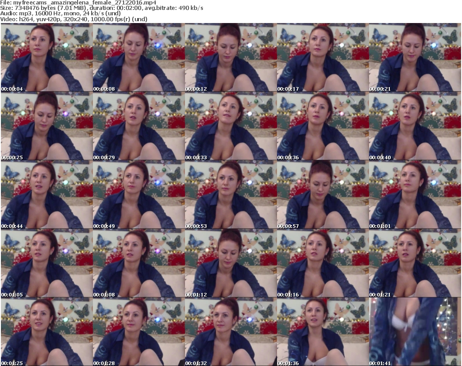Open the 00:01:21 frame
This screenshot has width=462, height=366.
pos(415,264)
